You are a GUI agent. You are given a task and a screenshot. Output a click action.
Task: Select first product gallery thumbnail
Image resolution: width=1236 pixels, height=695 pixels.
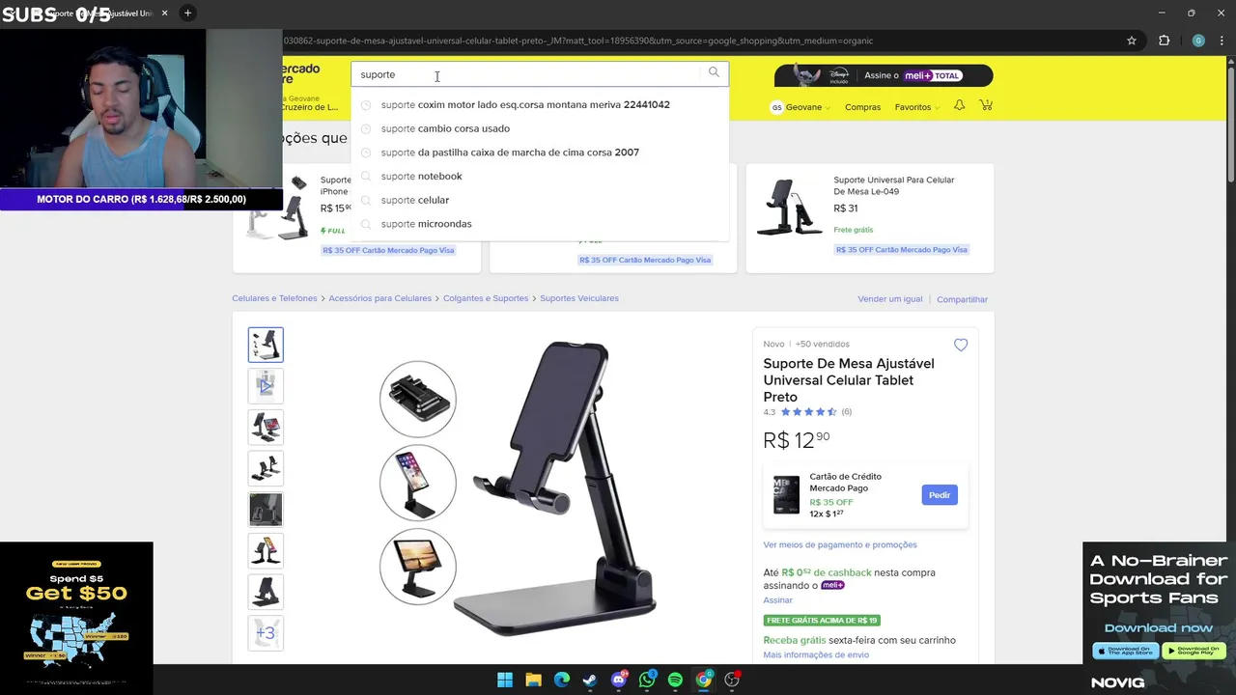266,345
